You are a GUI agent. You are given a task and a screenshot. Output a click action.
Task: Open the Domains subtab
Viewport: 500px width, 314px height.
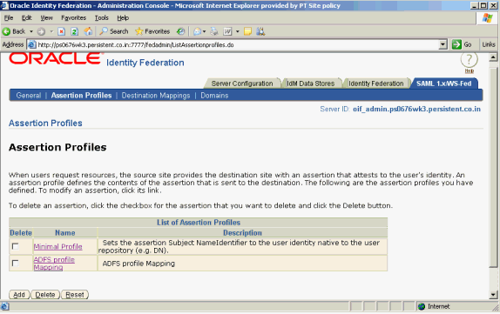214,96
